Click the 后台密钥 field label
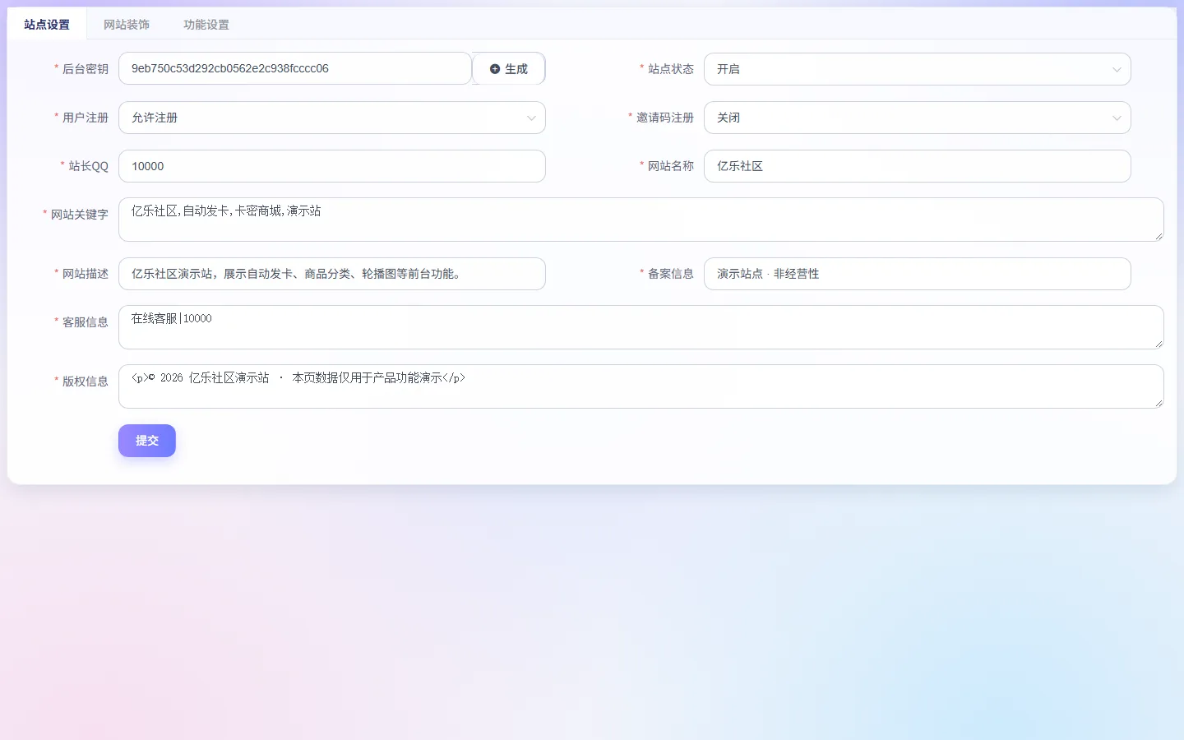 coord(86,69)
